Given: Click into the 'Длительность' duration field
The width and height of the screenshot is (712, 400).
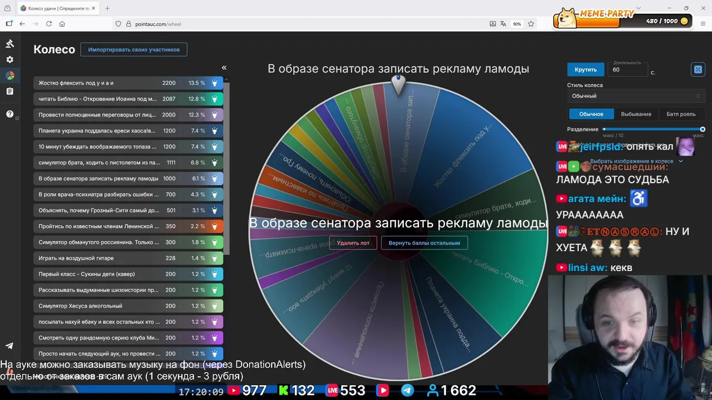Looking at the screenshot, I should [x=629, y=69].
